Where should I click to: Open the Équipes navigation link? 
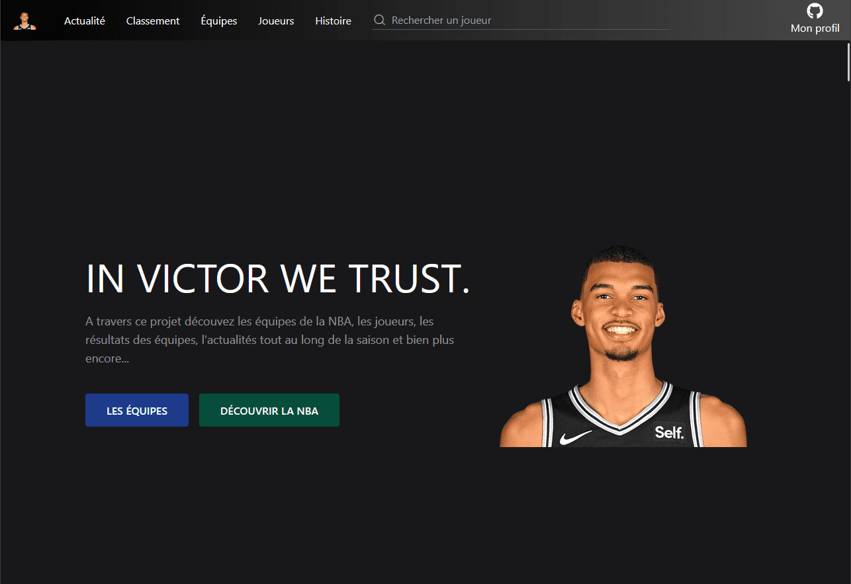coord(218,21)
